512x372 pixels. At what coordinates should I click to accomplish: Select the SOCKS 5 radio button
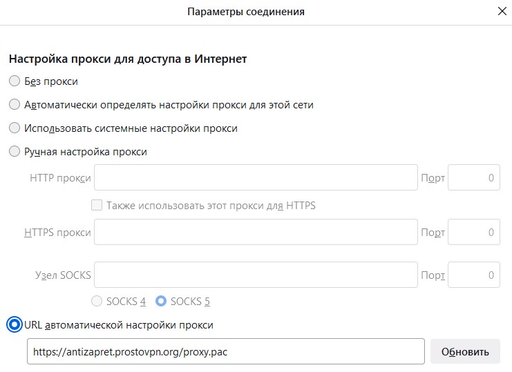pyautogui.click(x=161, y=302)
